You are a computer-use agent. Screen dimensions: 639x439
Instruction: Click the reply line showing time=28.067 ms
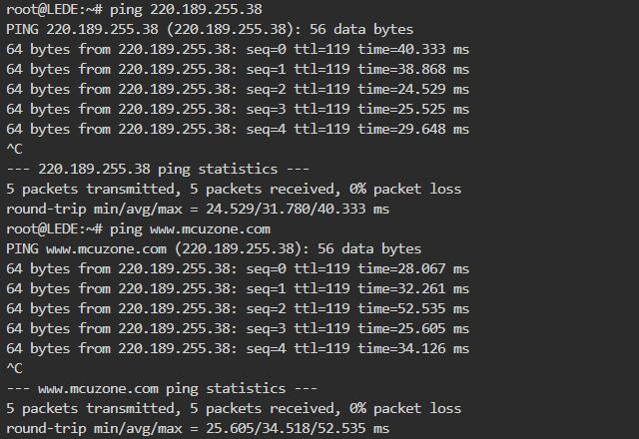click(238, 268)
